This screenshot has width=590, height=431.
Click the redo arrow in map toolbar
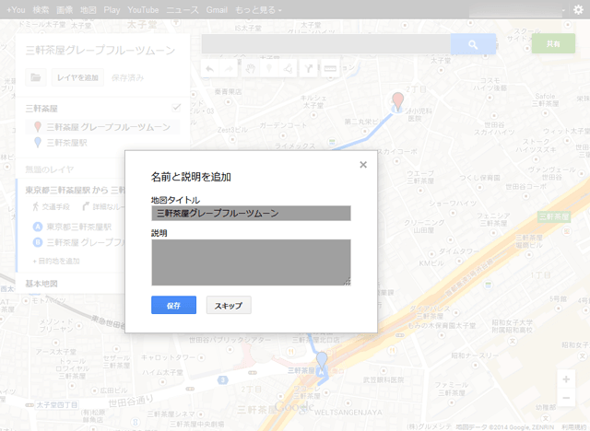click(229, 69)
